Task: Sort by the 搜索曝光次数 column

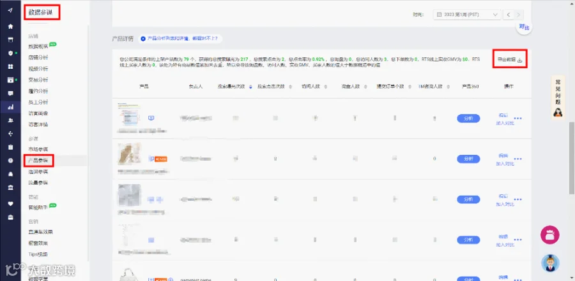Action: pos(234,87)
